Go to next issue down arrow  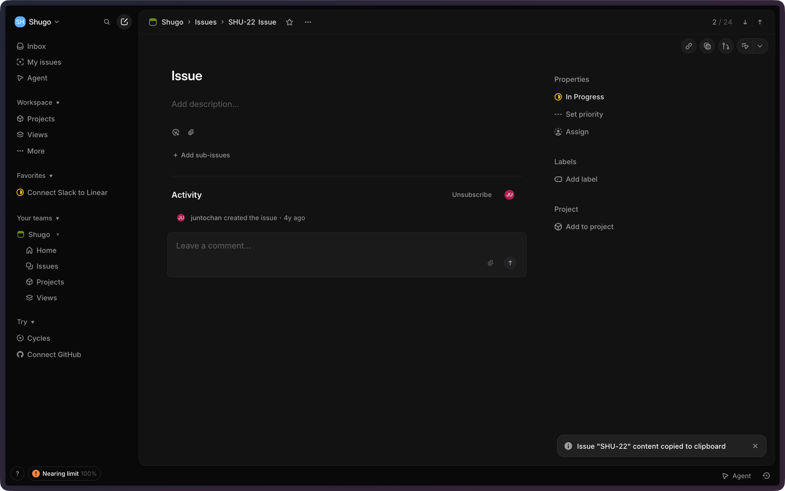tap(745, 22)
